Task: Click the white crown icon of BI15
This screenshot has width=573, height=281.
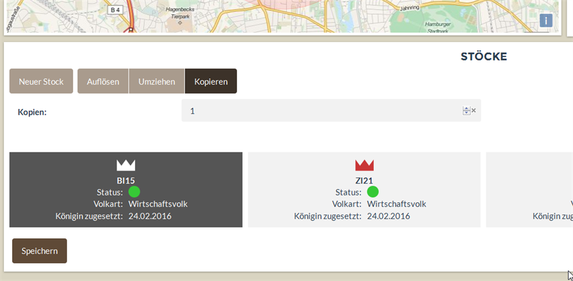Action: click(125, 165)
